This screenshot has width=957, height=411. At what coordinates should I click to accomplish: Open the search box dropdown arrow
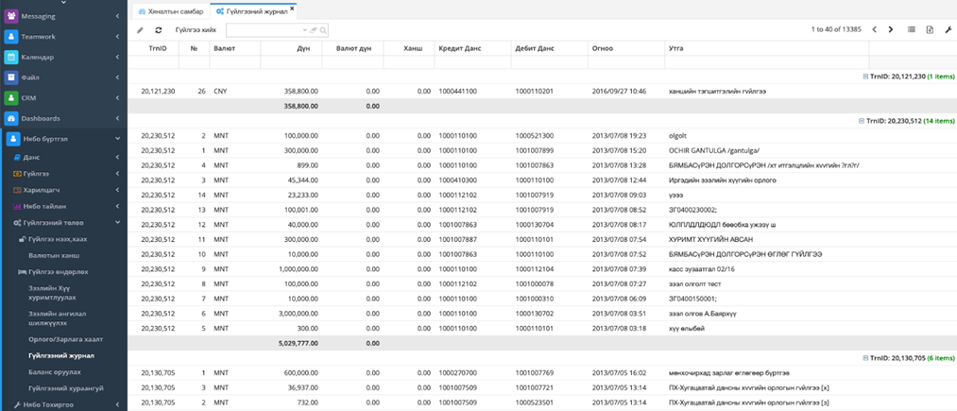pos(305,30)
